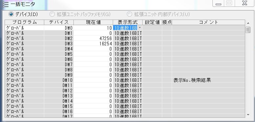Click the デバイス column header

click(x=59, y=22)
